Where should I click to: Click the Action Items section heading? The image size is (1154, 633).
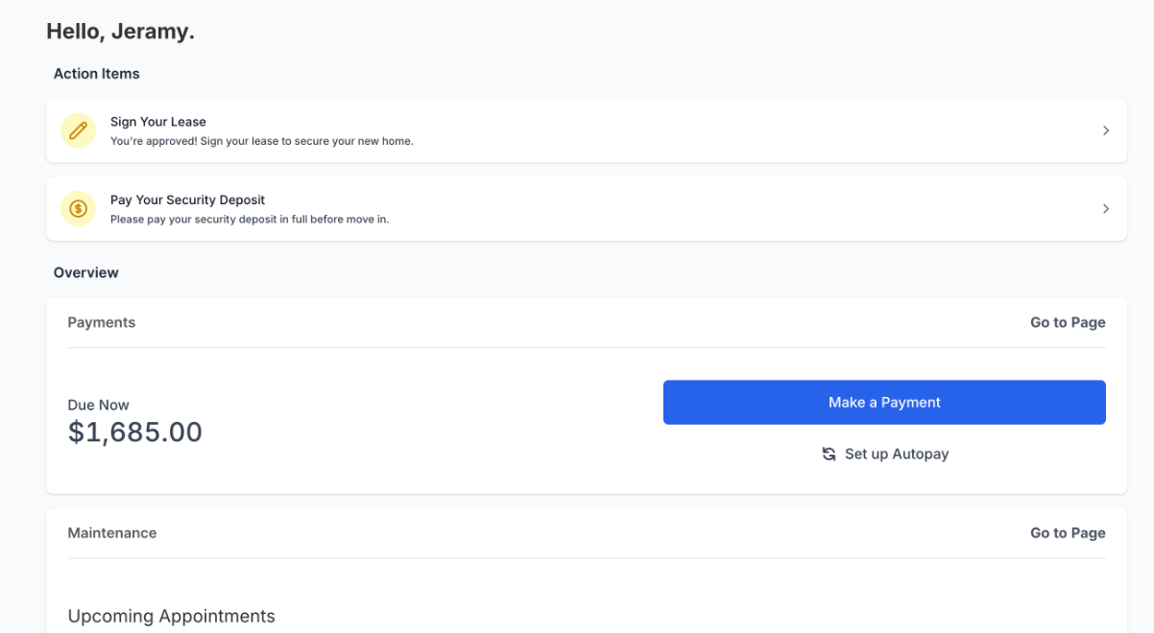(x=97, y=74)
